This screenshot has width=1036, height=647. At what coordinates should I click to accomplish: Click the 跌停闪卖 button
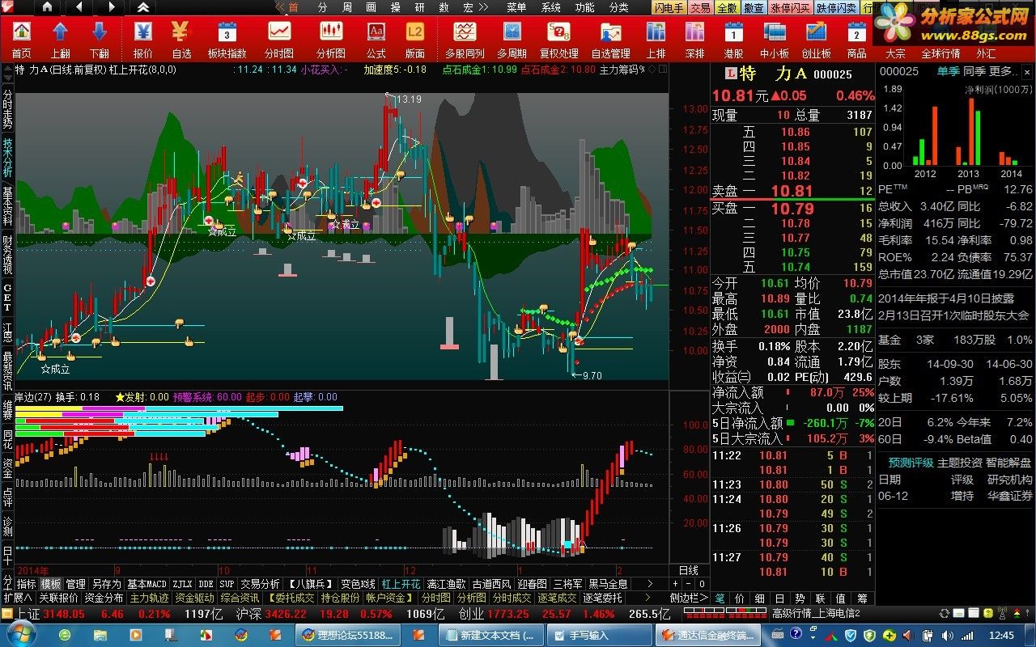click(836, 7)
